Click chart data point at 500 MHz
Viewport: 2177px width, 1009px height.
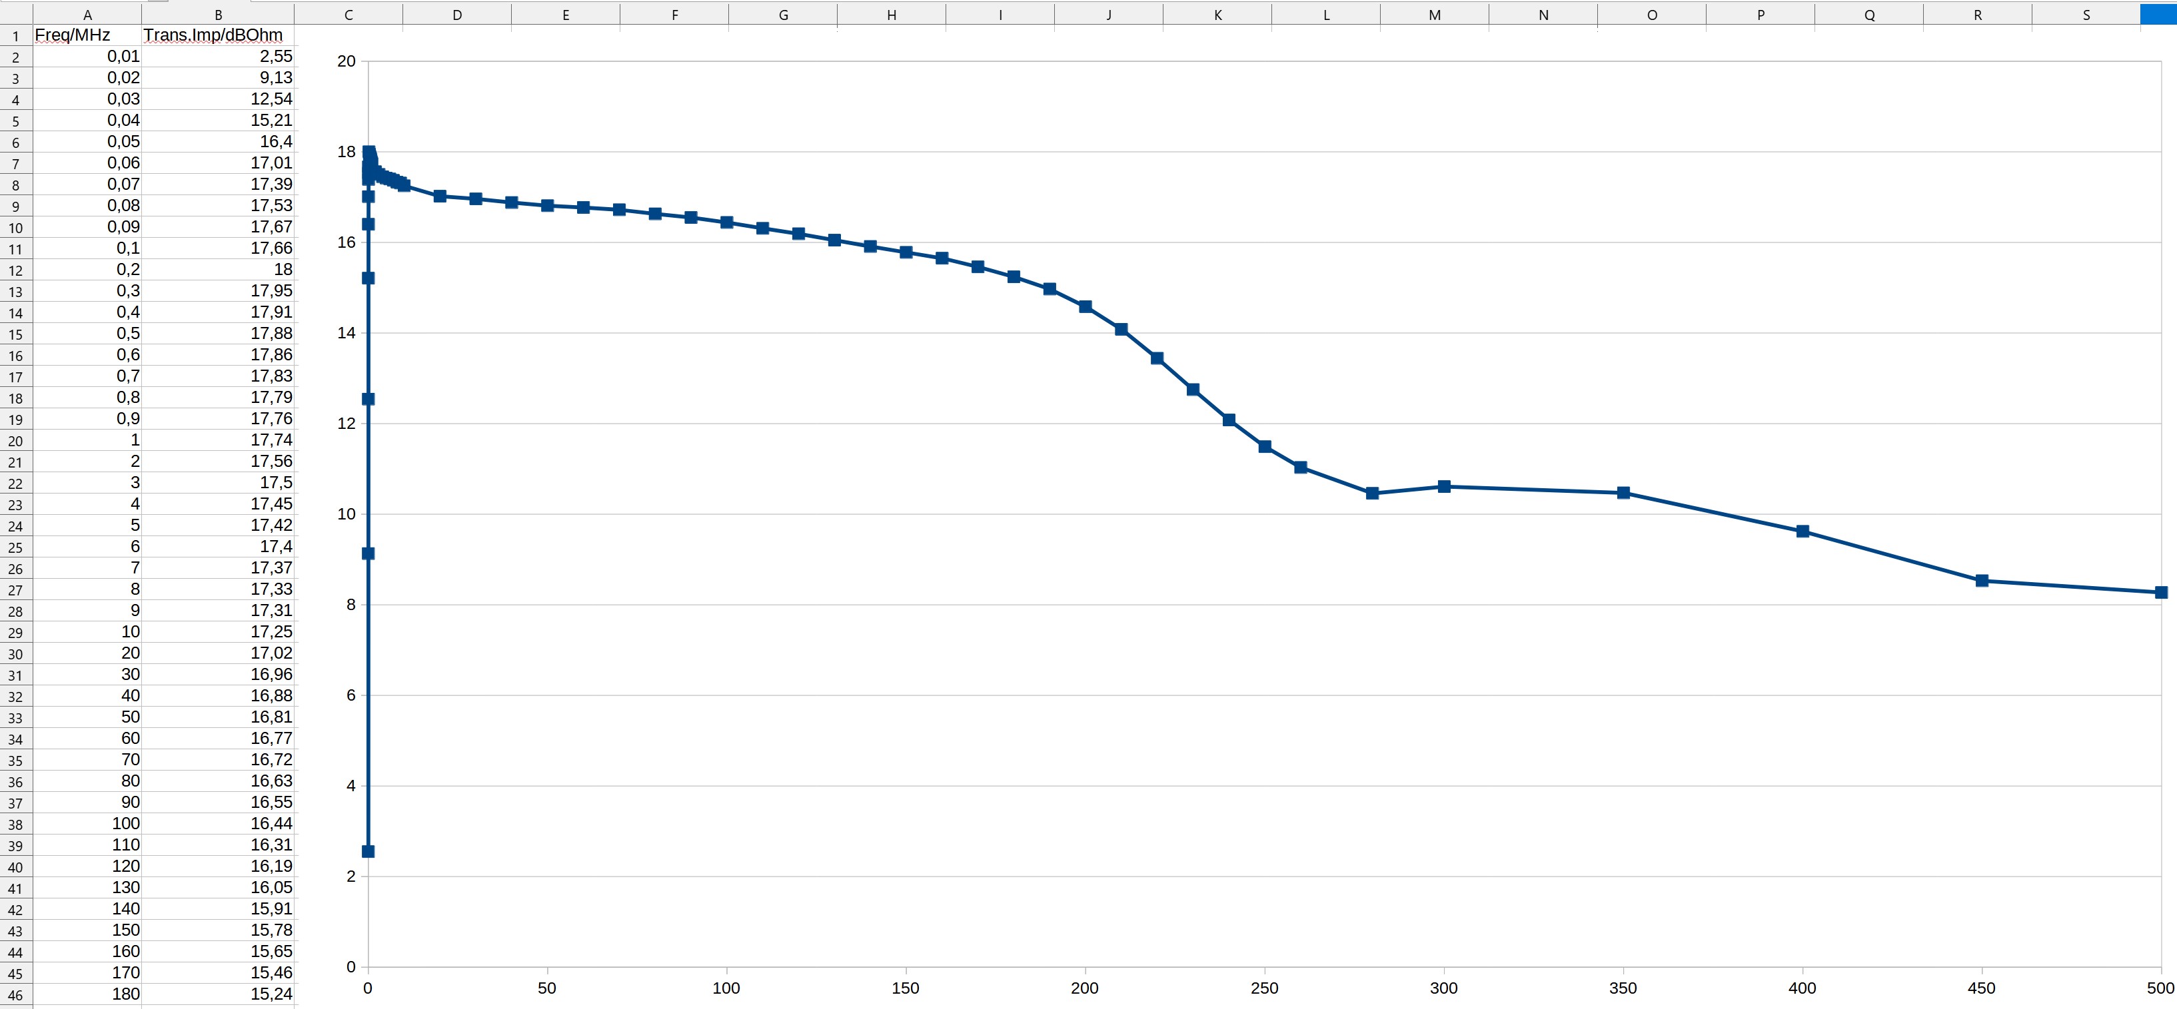[2161, 593]
